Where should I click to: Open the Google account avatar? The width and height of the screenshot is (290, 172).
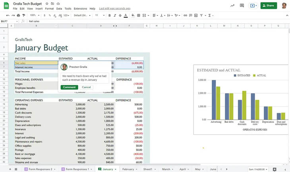pos(284,6)
